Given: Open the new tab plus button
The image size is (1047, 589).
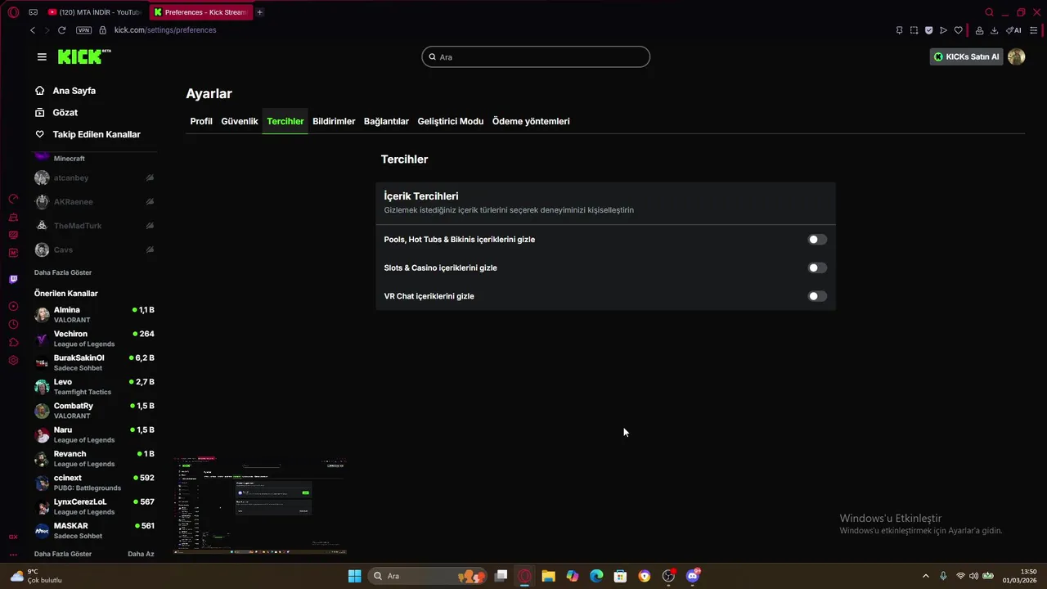Looking at the screenshot, I should coord(259,12).
